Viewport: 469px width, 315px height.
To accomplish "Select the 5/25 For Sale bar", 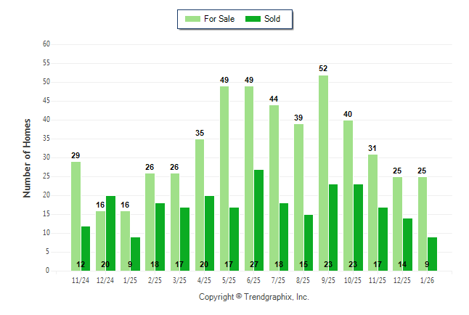I will click(224, 179).
